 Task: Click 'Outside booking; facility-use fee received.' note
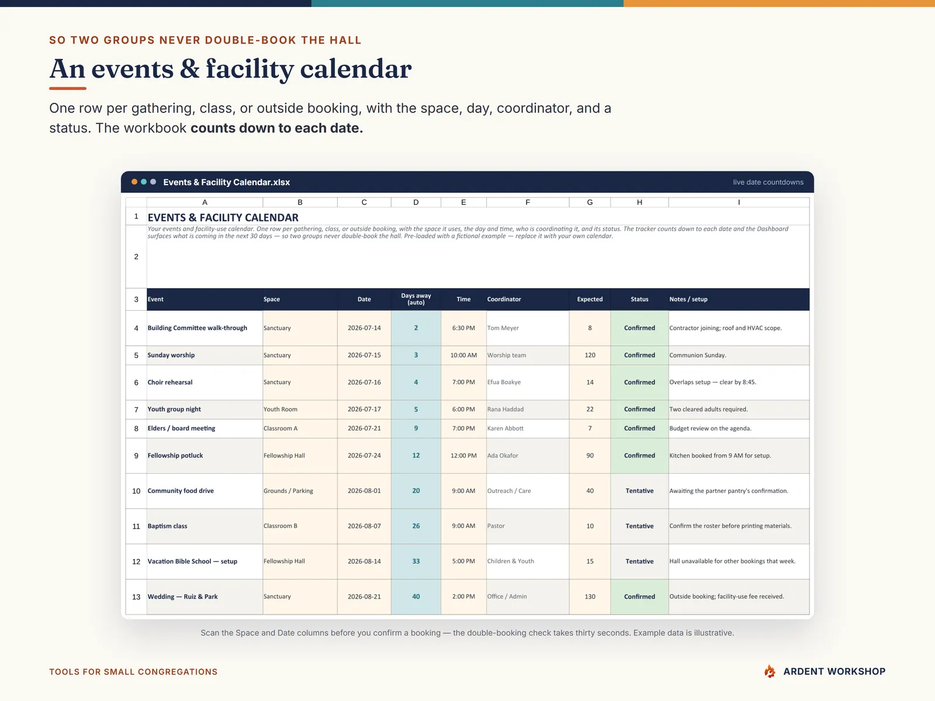tap(739, 597)
